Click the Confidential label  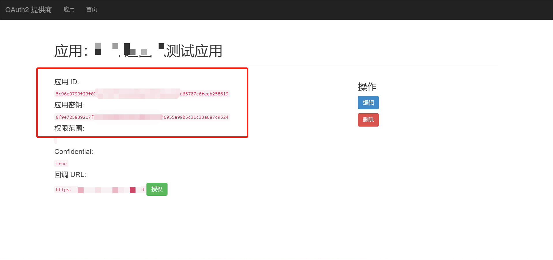(x=74, y=152)
